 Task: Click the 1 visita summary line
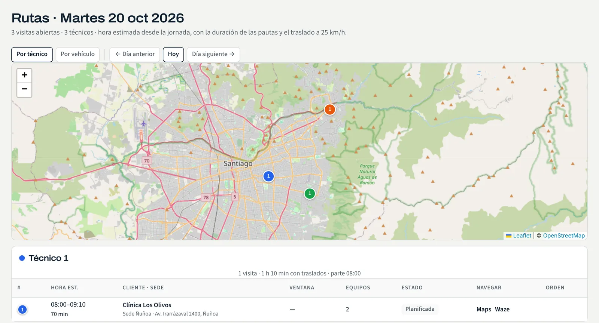click(x=299, y=273)
